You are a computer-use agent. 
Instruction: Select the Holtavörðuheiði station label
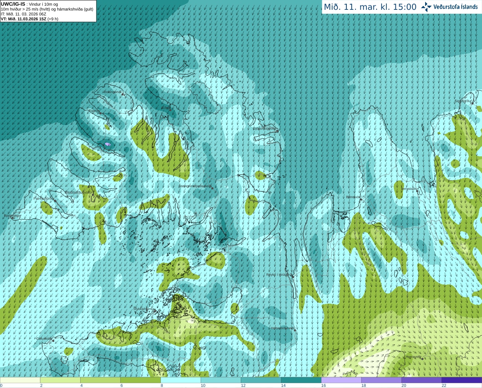(x=282, y=328)
